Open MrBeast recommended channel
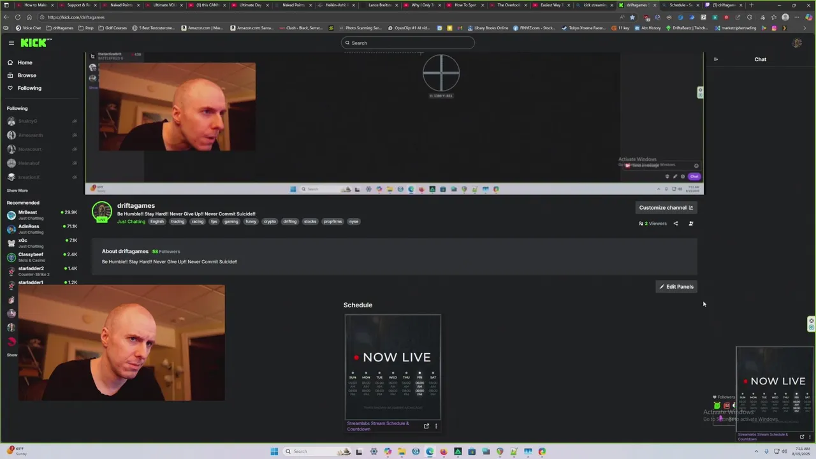Viewport: 816px width, 459px height. tap(41, 215)
